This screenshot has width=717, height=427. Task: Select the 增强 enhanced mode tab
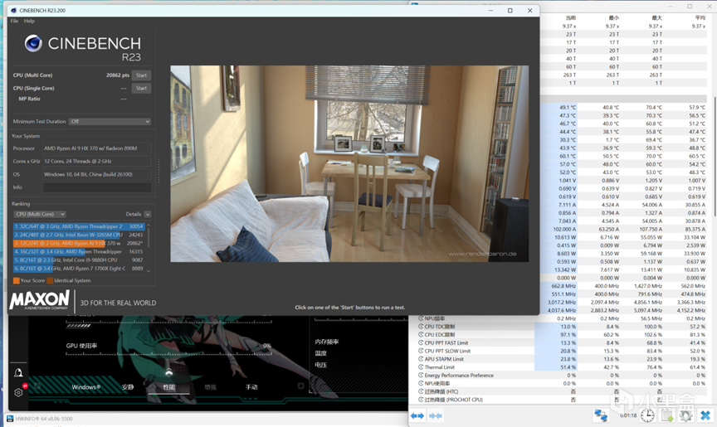tap(210, 387)
